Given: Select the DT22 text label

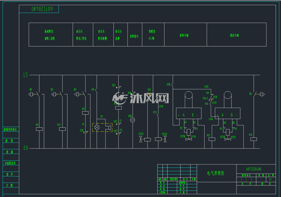Looking at the screenshot, I should pos(141,134).
